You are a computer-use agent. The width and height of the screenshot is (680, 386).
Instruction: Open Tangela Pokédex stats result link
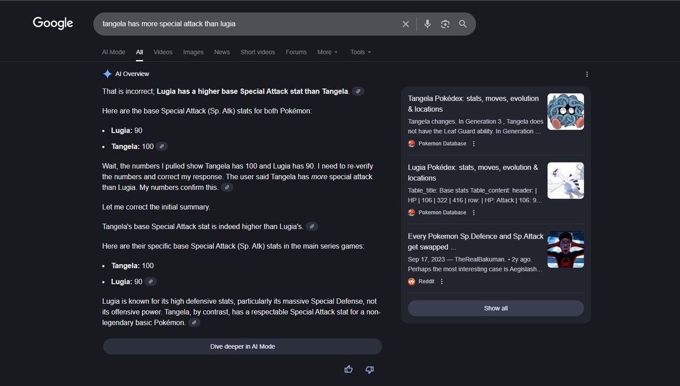tap(473, 104)
